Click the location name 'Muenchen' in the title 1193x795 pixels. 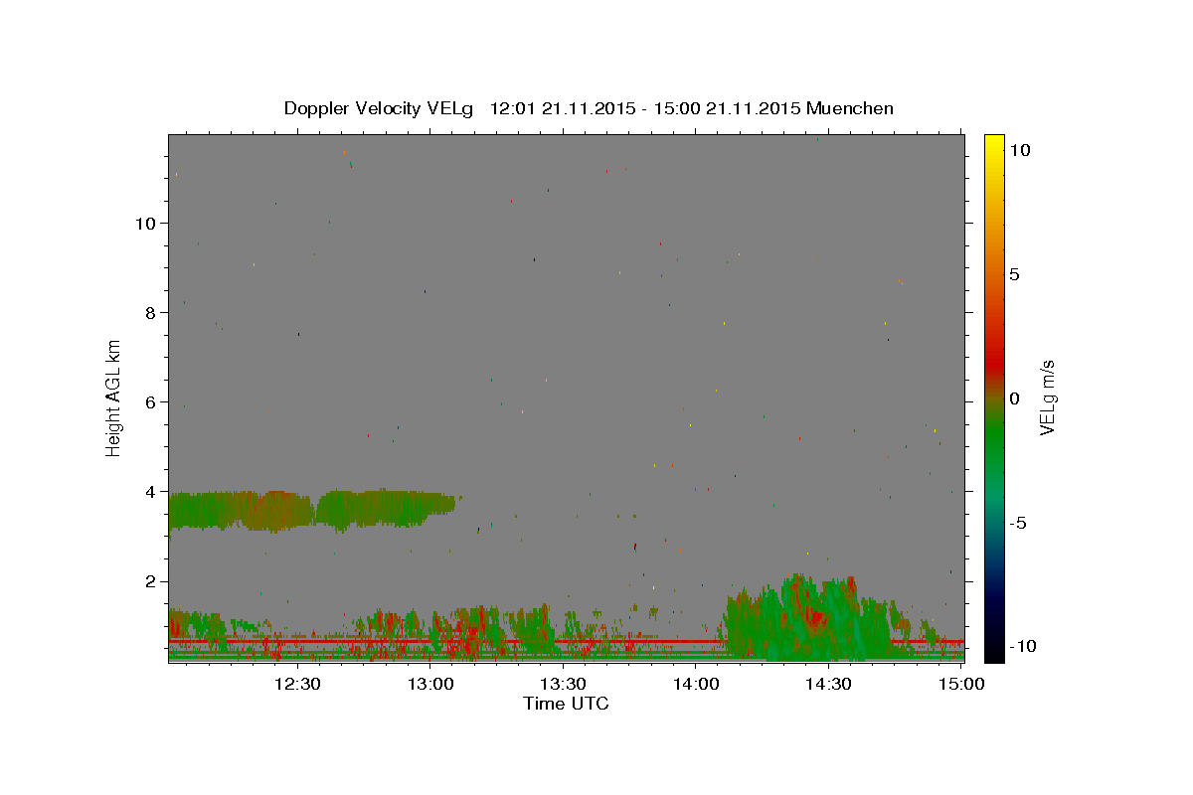coord(850,108)
